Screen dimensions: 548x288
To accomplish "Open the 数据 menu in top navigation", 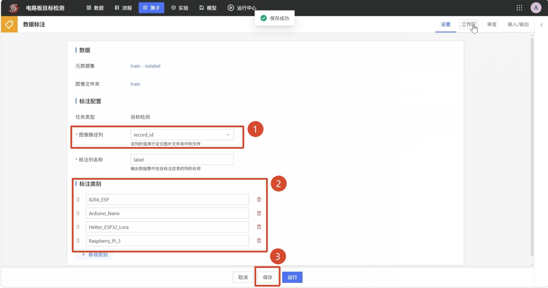I will [x=95, y=8].
